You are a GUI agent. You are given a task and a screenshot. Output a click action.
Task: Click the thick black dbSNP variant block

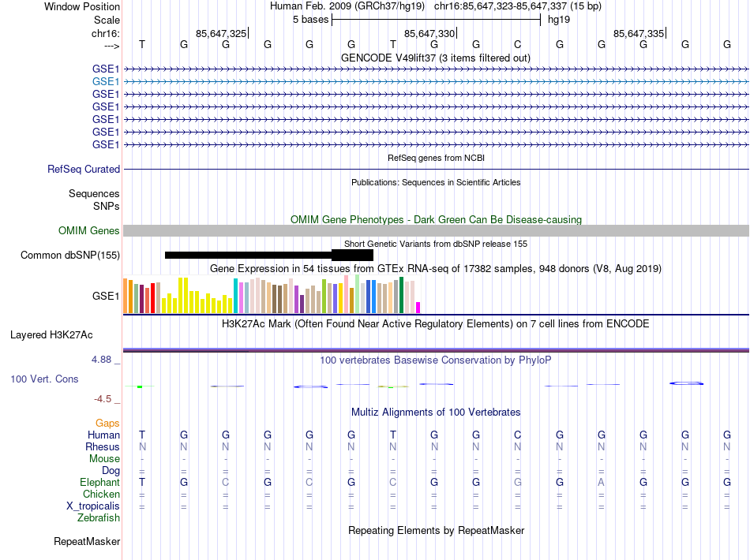(x=352, y=255)
